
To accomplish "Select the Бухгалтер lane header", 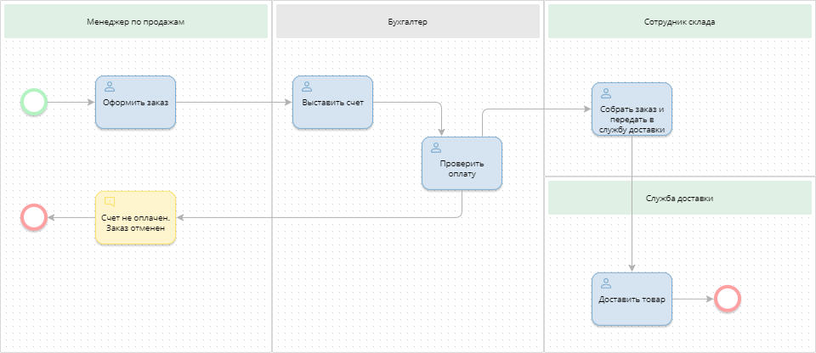I will [x=408, y=21].
